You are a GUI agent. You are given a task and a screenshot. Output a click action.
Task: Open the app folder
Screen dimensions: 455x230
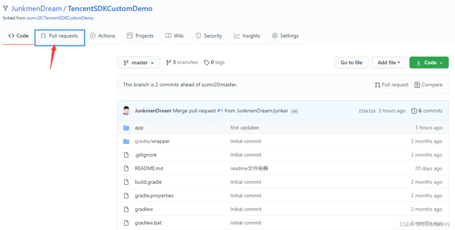139,128
